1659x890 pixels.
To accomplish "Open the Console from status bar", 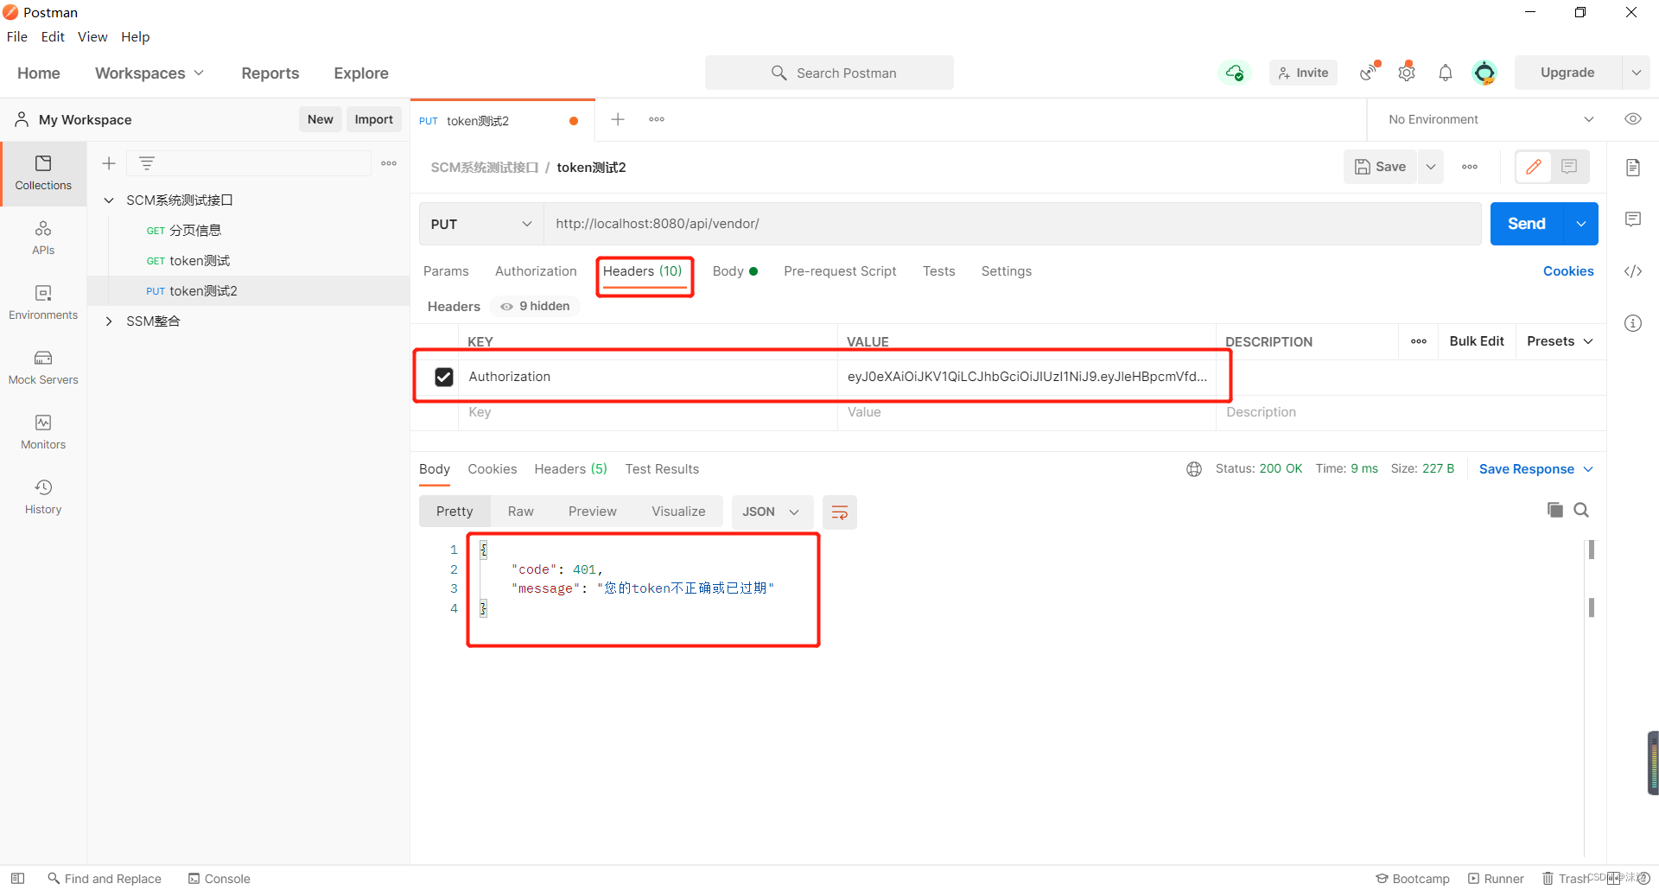I will (219, 879).
